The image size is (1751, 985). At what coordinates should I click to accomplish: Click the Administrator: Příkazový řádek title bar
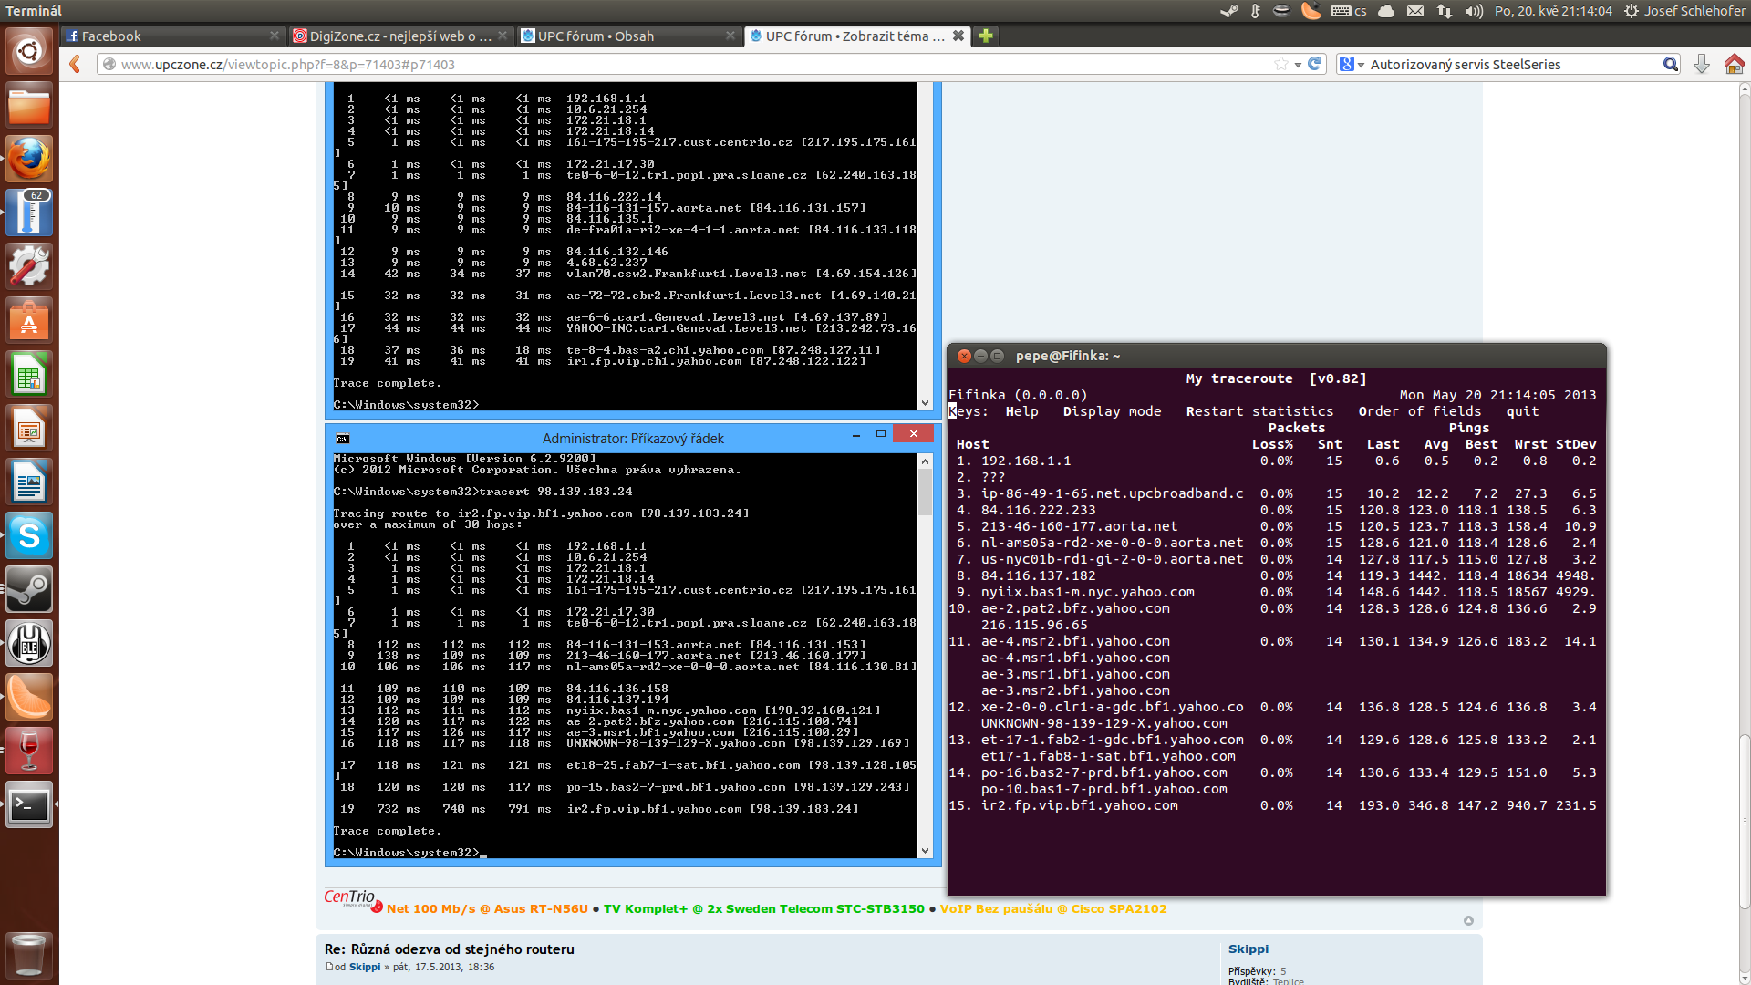pos(633,438)
